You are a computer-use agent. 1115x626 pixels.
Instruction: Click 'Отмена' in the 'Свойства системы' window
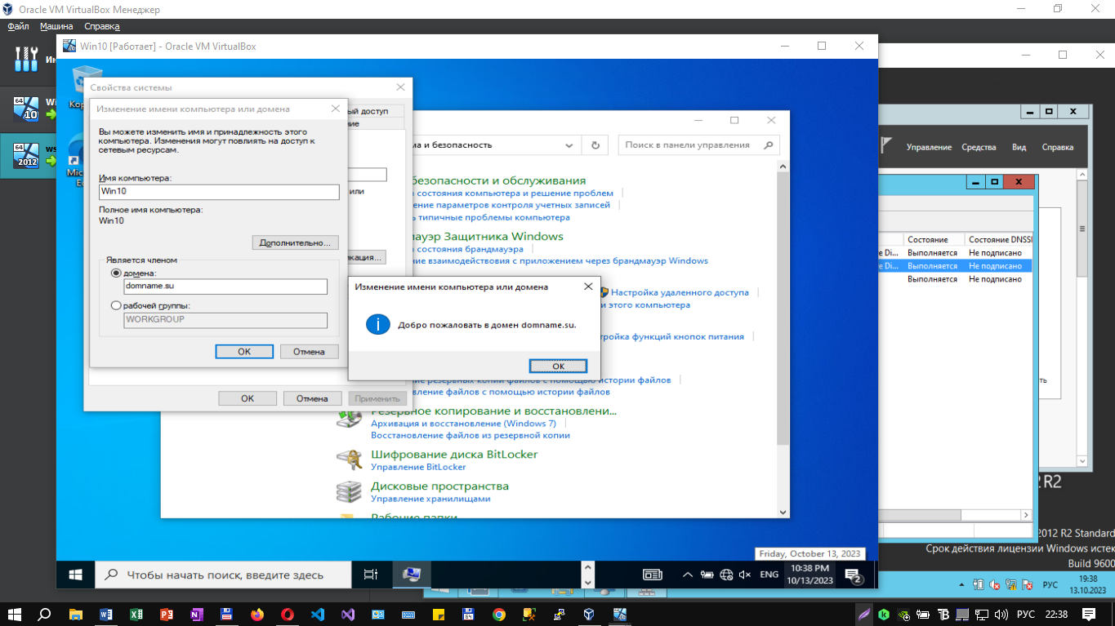pyautogui.click(x=312, y=398)
